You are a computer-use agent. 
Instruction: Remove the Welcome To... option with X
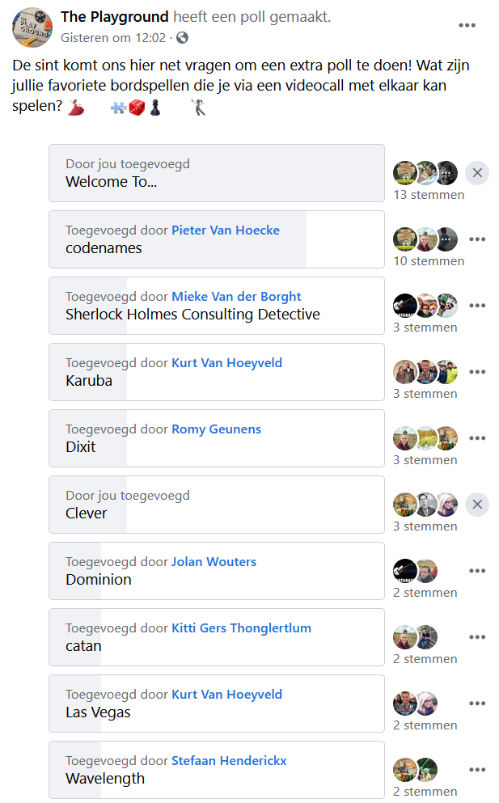coord(477,173)
